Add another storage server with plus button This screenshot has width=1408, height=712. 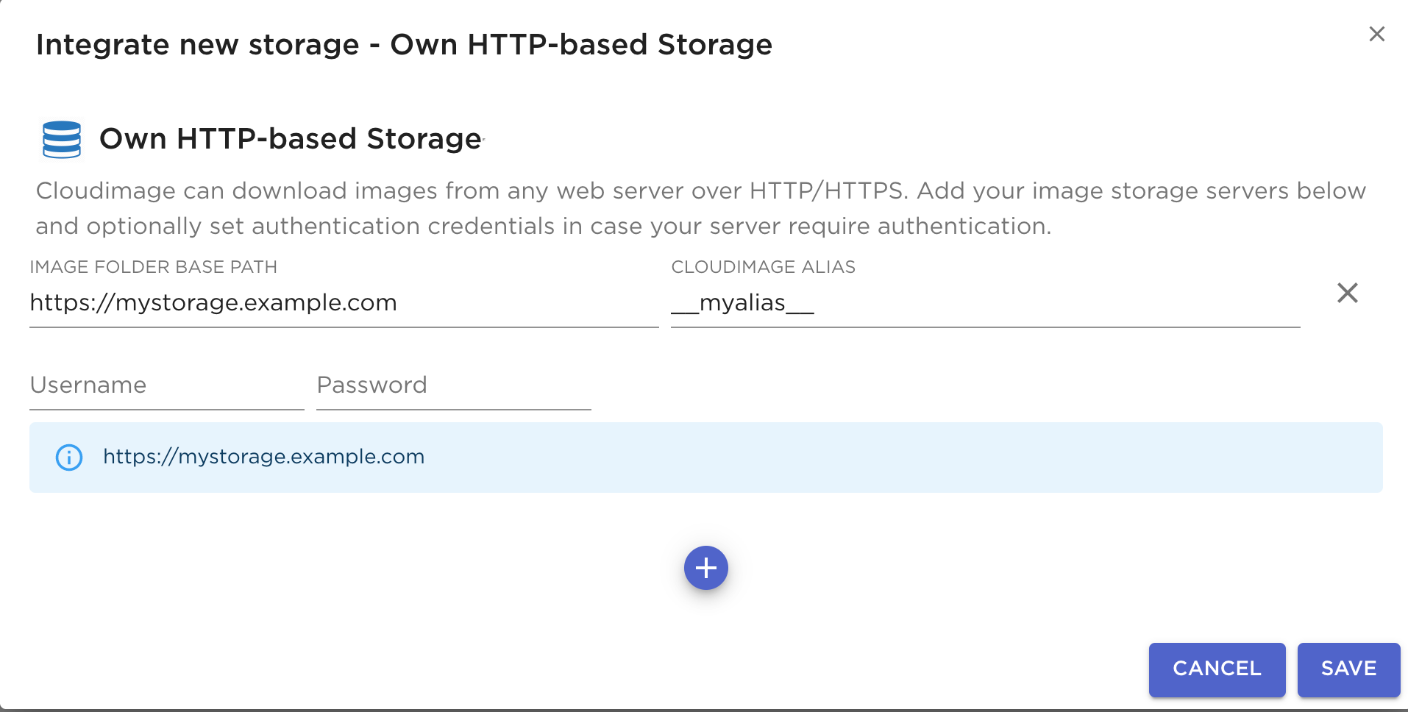point(705,568)
